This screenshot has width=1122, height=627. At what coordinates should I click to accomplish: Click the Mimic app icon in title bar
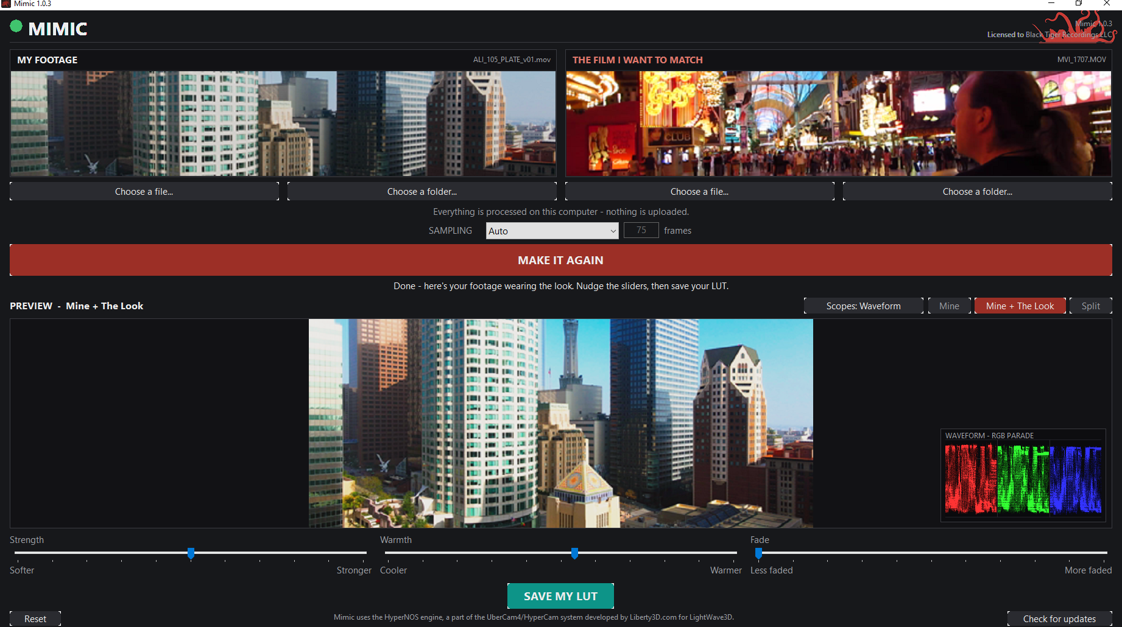tap(6, 4)
